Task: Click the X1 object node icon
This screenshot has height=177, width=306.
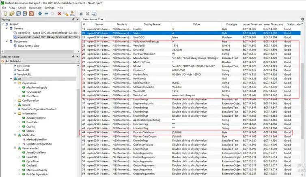Action: 15,79
